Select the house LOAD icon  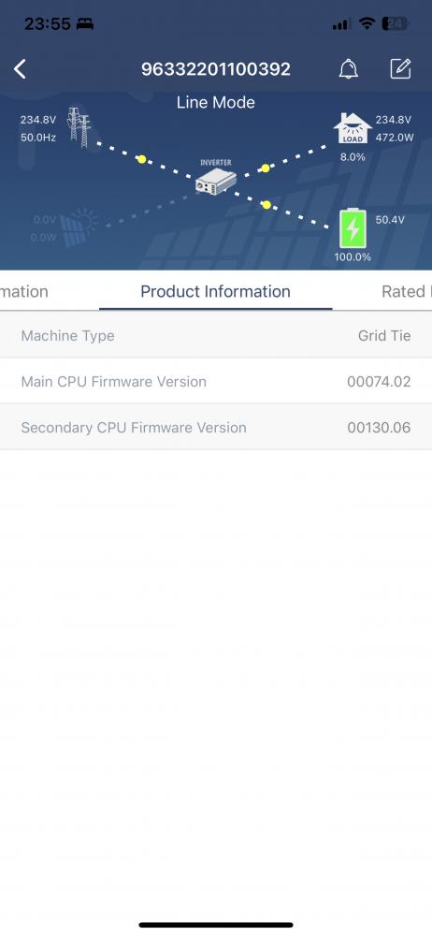click(352, 128)
